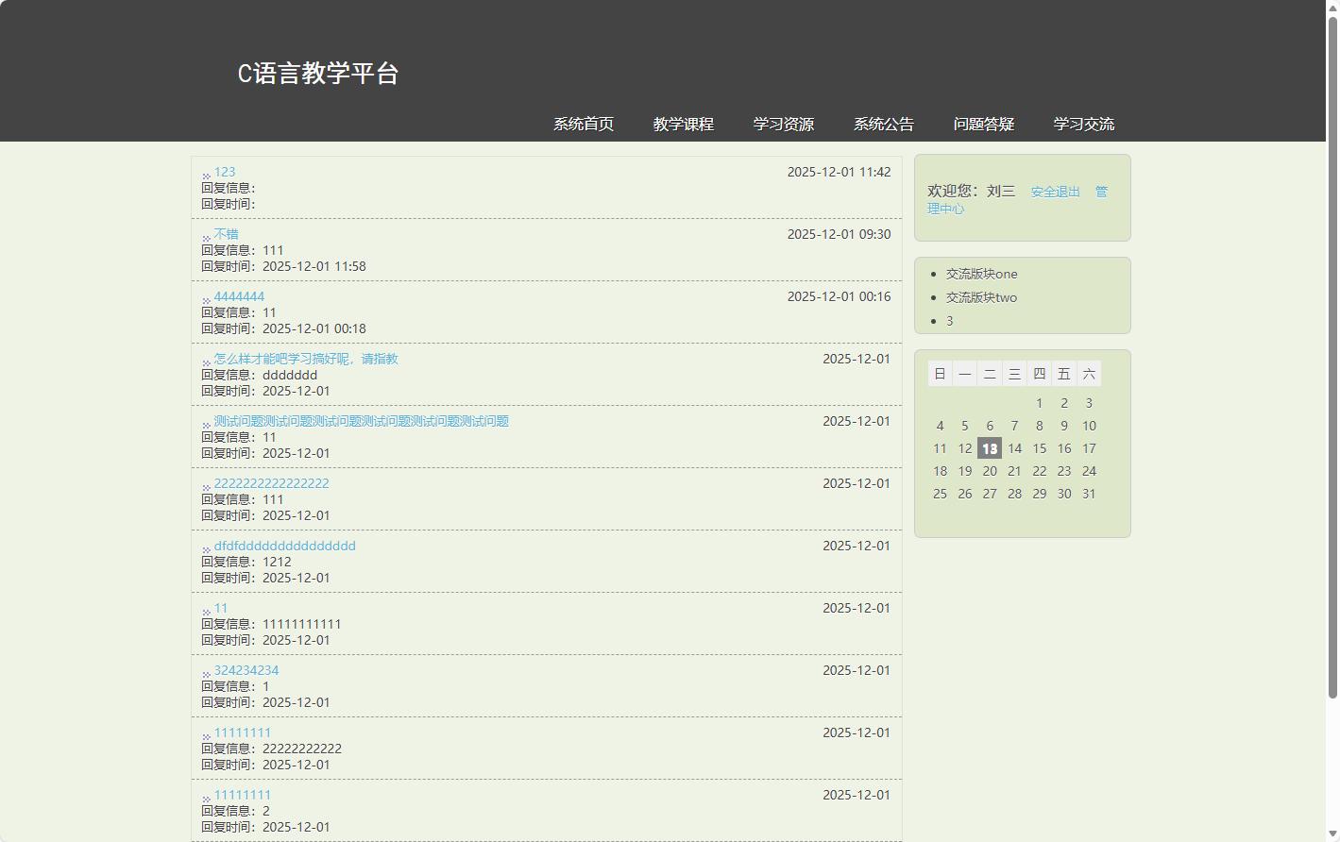
Task: Open the 交流版块two forum entry
Action: pos(979,296)
